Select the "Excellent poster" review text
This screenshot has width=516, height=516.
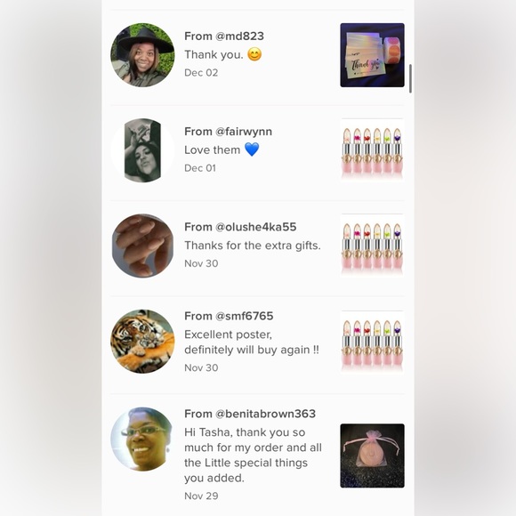tap(252, 342)
